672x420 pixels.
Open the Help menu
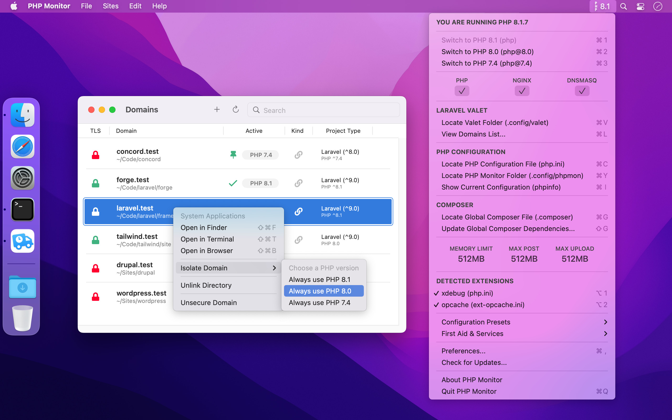[159, 6]
